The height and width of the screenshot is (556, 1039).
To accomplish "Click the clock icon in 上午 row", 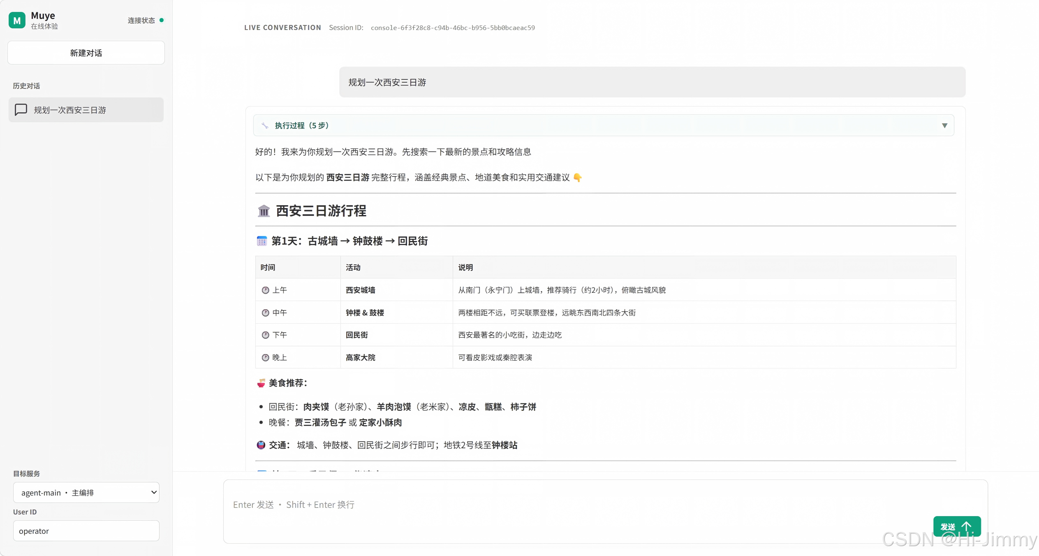I will coord(265,290).
